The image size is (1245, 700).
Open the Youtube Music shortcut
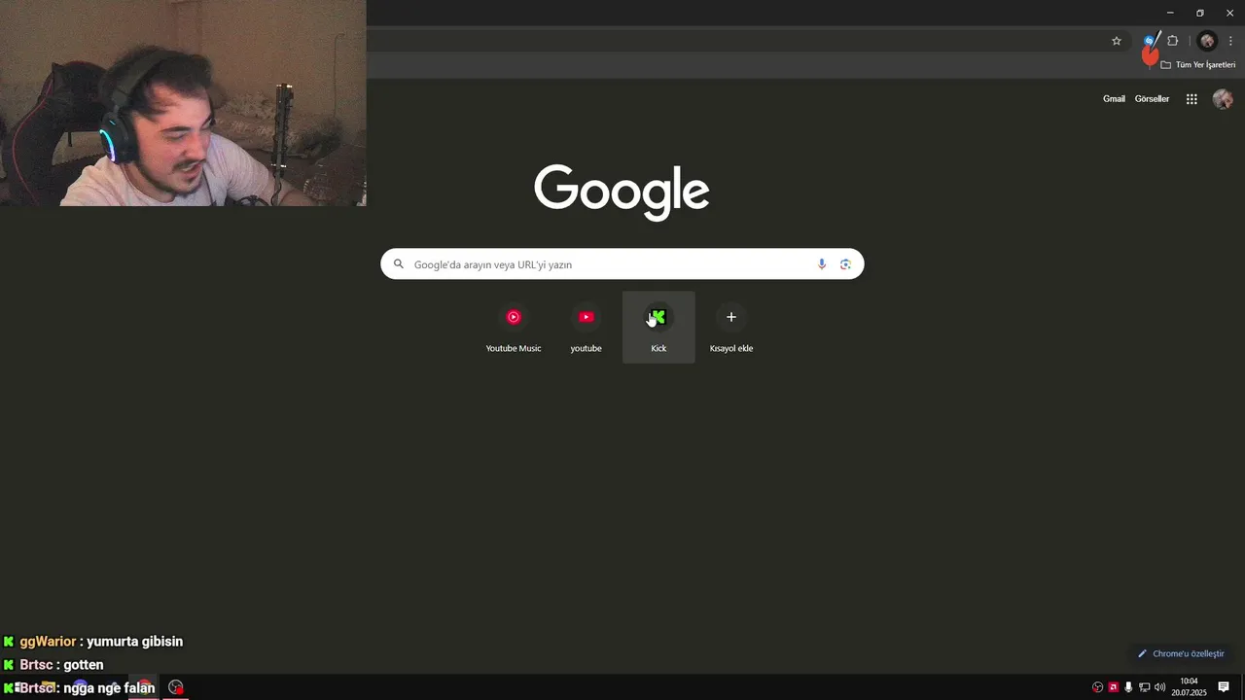[514, 328]
